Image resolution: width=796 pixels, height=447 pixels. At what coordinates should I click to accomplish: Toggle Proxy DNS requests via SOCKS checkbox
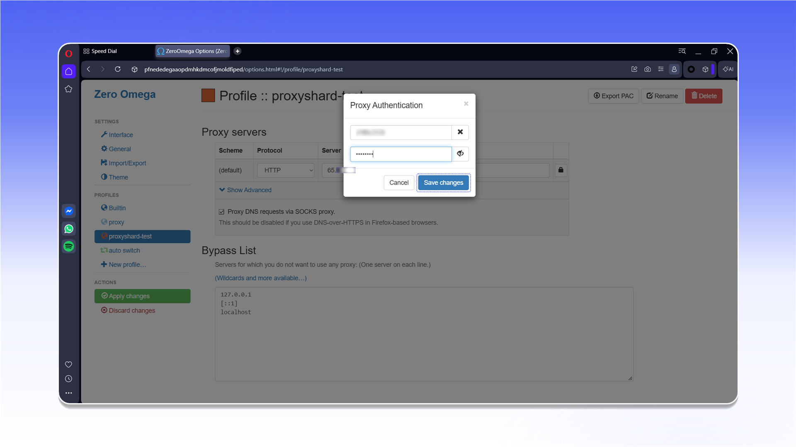[x=221, y=212]
